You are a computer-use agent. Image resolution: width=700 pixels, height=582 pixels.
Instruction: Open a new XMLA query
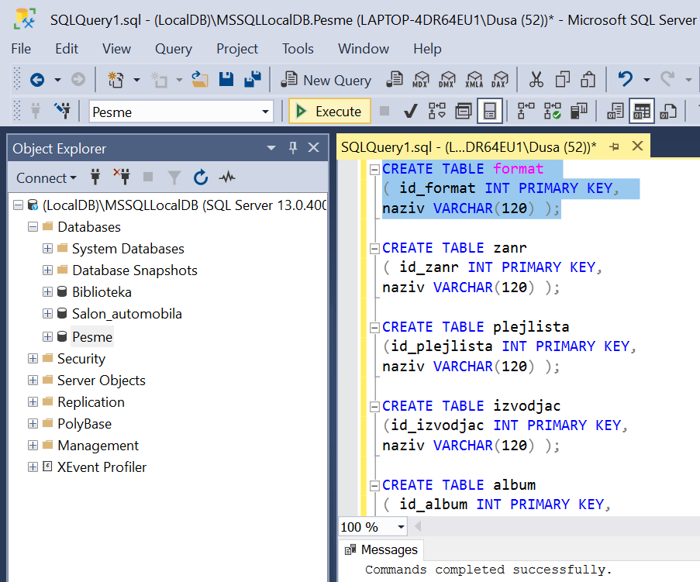(x=474, y=80)
